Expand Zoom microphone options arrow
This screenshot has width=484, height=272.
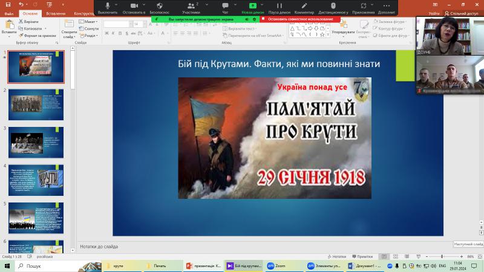click(x=116, y=5)
